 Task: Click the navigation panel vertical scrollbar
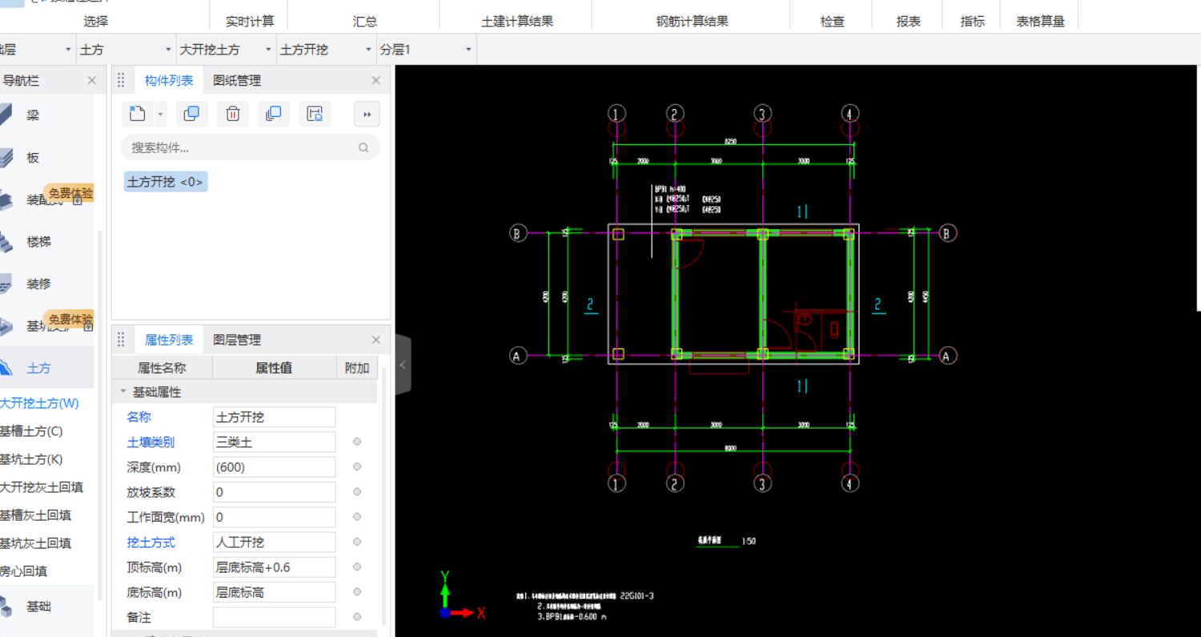(100, 415)
